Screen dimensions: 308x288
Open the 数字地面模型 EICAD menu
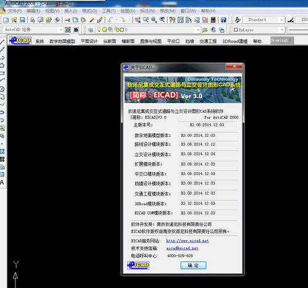(62, 41)
